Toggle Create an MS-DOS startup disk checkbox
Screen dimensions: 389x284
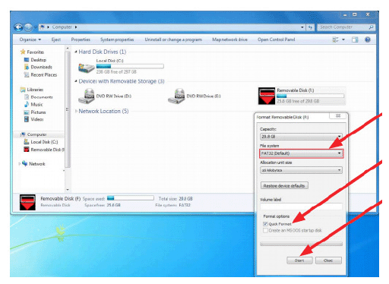point(265,230)
